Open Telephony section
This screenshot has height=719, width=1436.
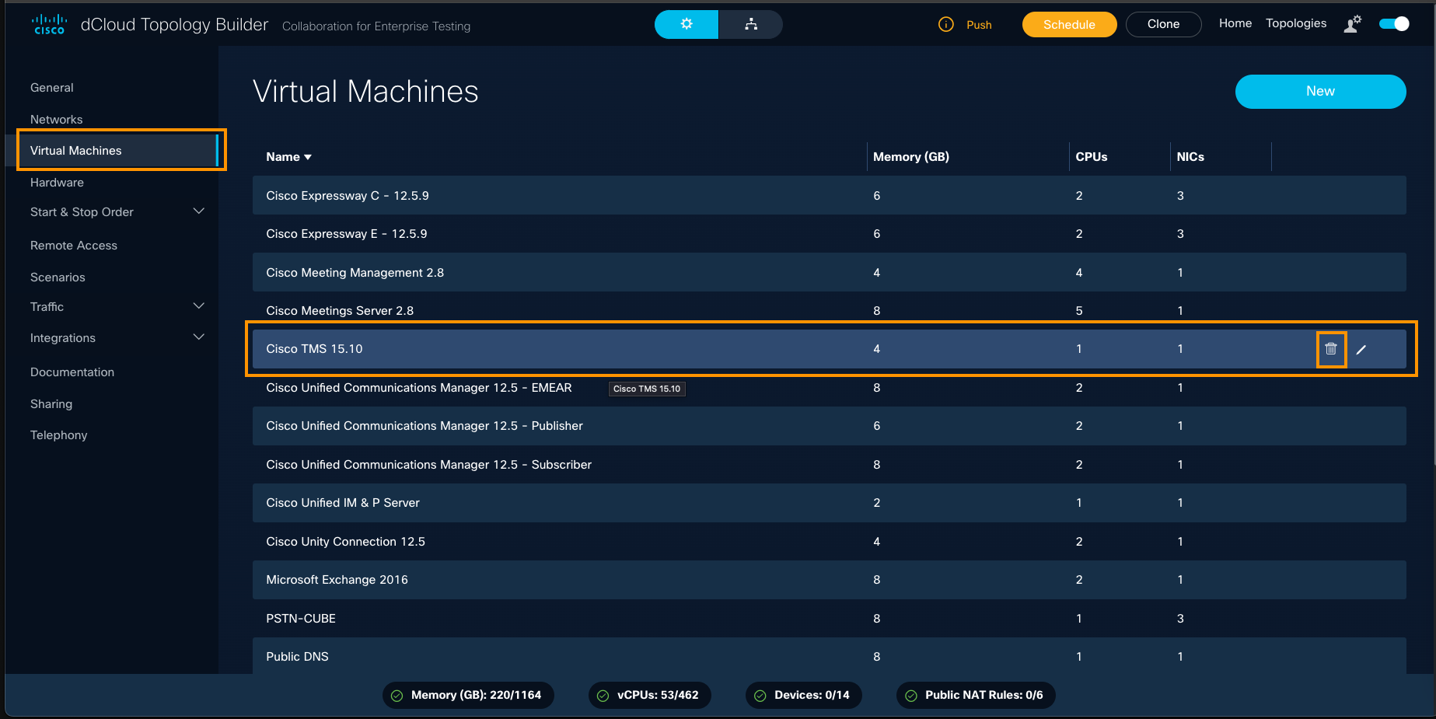click(59, 435)
